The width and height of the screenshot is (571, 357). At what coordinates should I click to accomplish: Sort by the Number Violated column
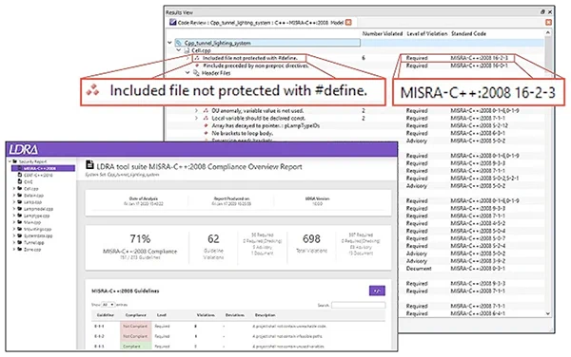click(x=383, y=33)
